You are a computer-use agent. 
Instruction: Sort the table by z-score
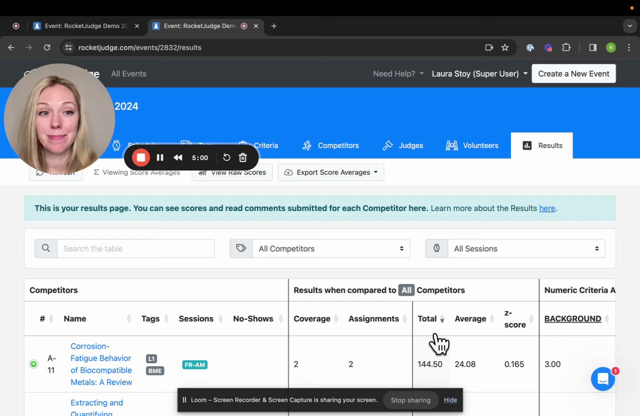click(x=518, y=318)
